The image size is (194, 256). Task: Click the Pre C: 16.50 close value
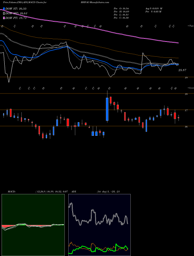(x=121, y=18)
